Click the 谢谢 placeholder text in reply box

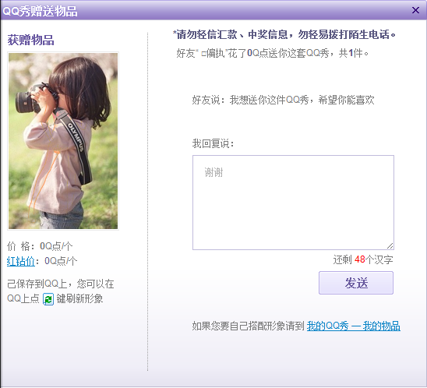coord(213,172)
